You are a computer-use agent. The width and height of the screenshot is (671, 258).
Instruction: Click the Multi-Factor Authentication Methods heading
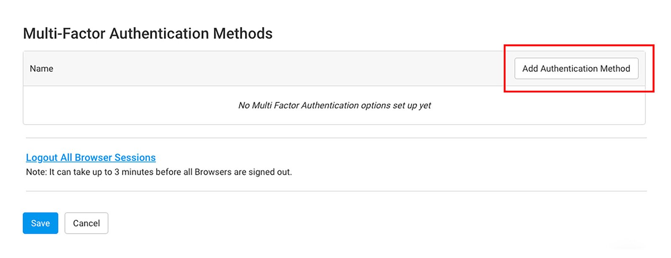coord(148,34)
